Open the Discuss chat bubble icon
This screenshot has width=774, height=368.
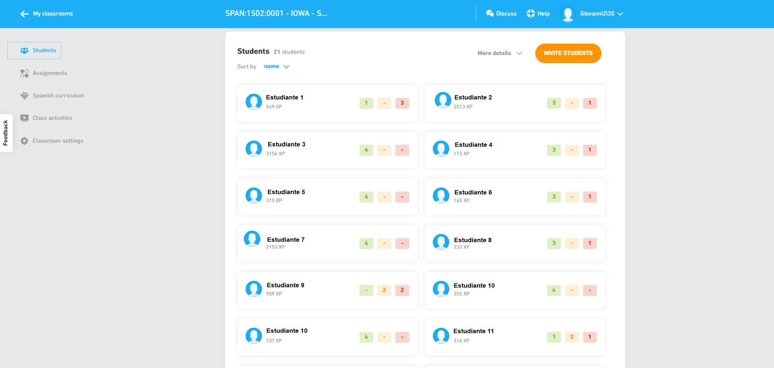point(489,13)
